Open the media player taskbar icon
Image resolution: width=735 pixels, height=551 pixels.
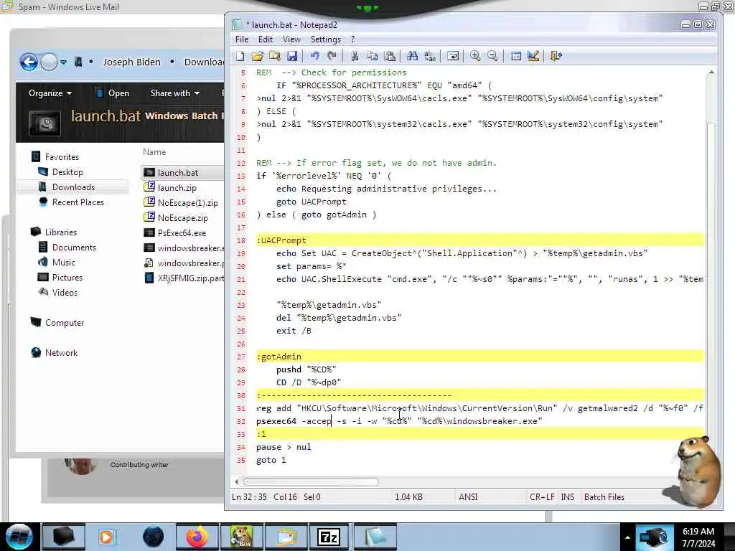[106, 537]
